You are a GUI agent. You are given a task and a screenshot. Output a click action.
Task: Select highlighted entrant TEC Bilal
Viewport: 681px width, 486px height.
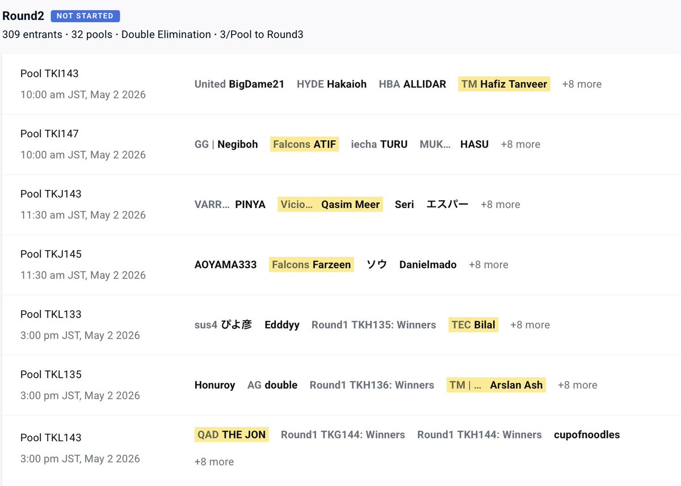point(473,324)
